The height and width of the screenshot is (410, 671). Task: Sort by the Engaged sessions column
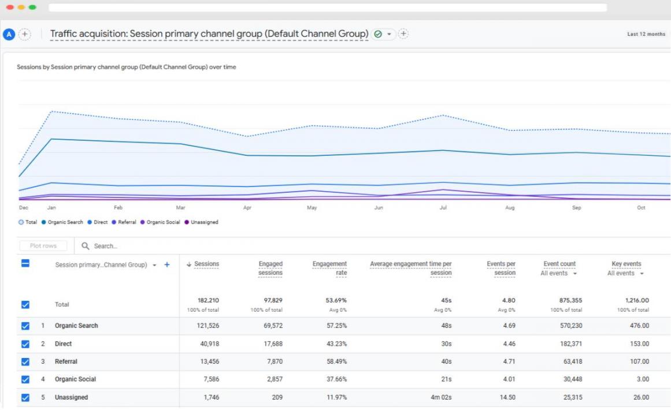tap(270, 269)
